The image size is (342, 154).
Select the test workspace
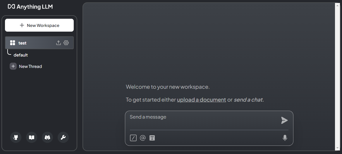click(x=39, y=43)
